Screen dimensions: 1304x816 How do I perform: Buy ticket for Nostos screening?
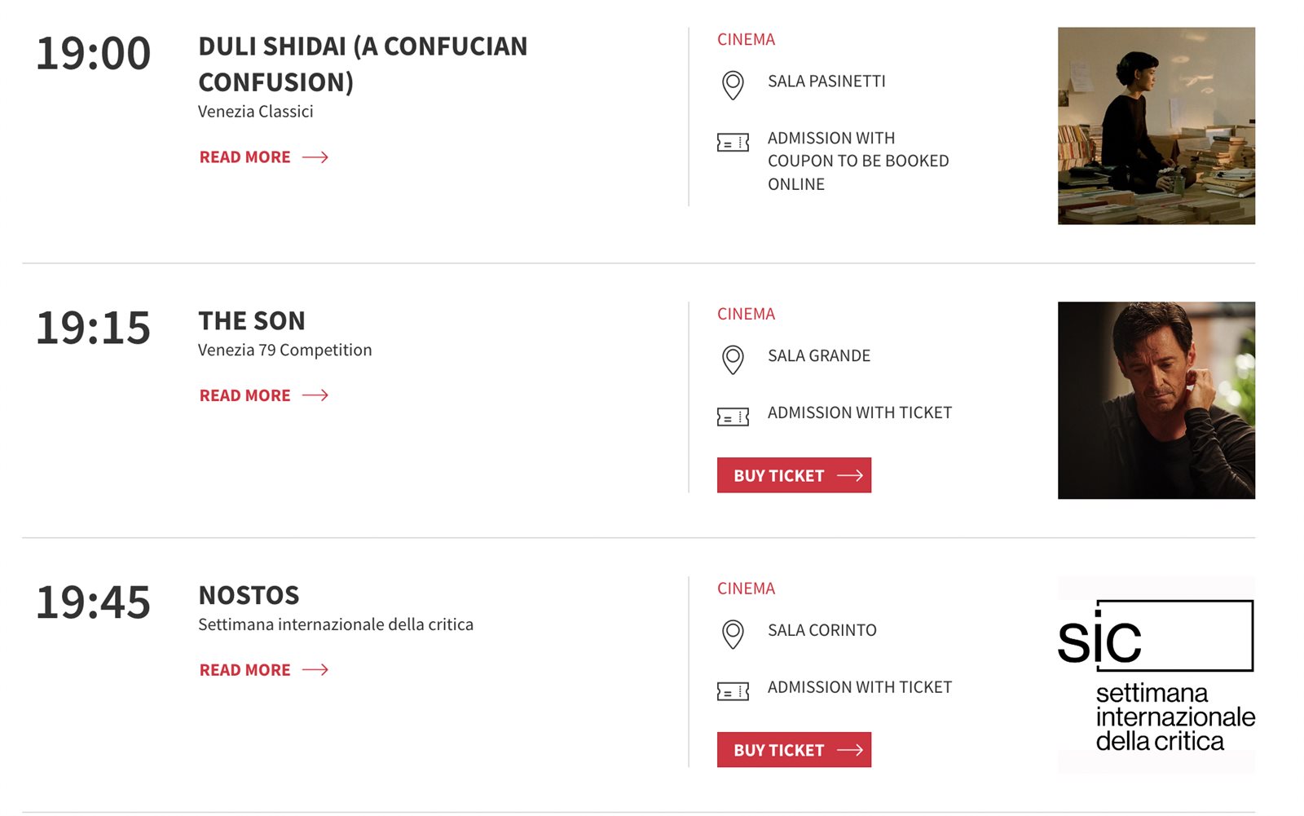click(794, 750)
